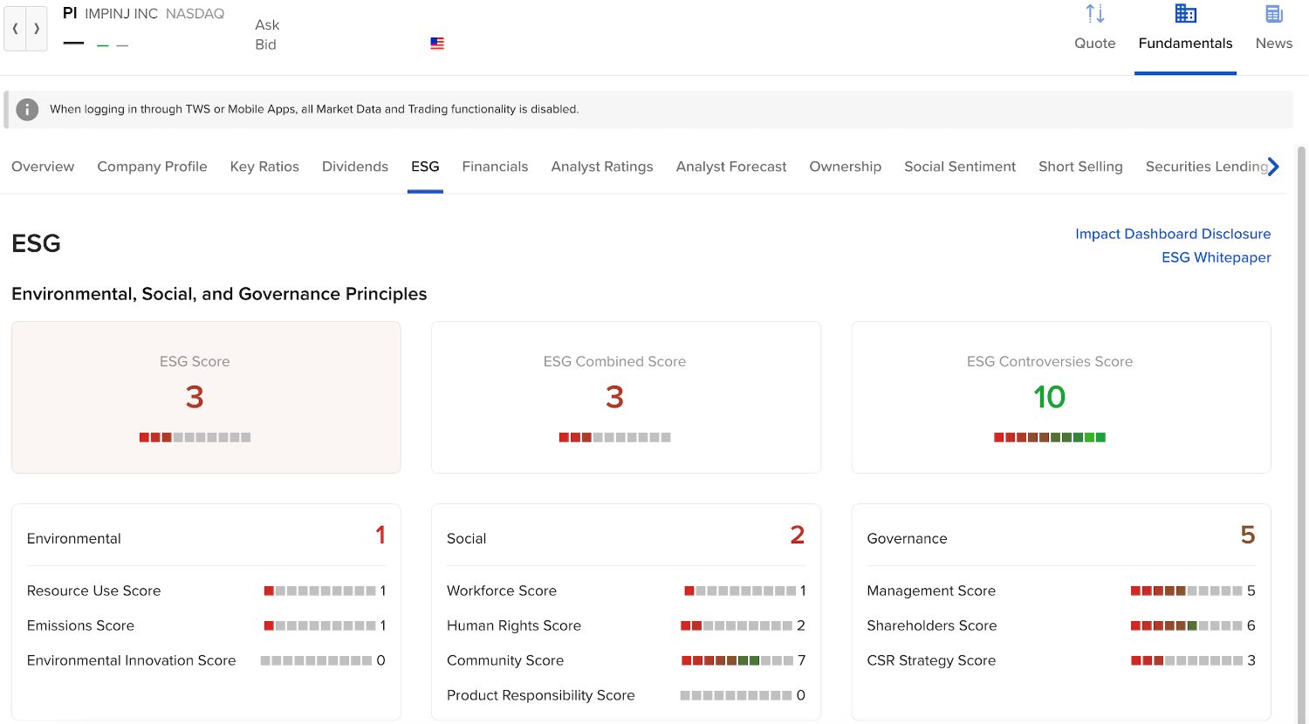The width and height of the screenshot is (1309, 724).
Task: Click the "Product Responsibility Score" label
Action: coord(540,695)
